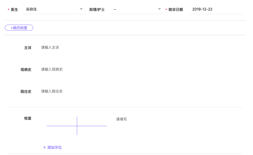Click the 主诉 label

point(28,48)
